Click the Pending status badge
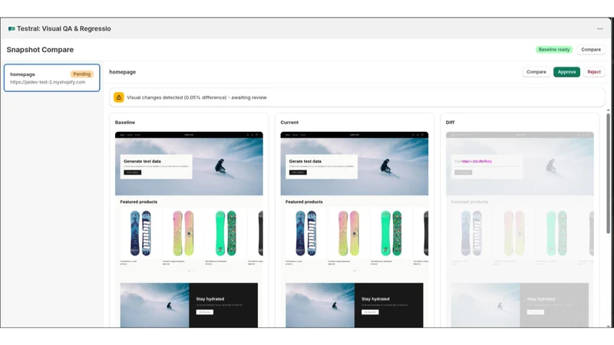Image resolution: width=614 pixels, height=345 pixels. (82, 74)
